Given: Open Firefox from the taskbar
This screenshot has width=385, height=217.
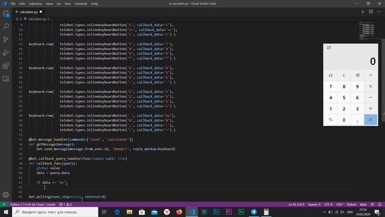Looking at the screenshot, I should pos(179,212).
